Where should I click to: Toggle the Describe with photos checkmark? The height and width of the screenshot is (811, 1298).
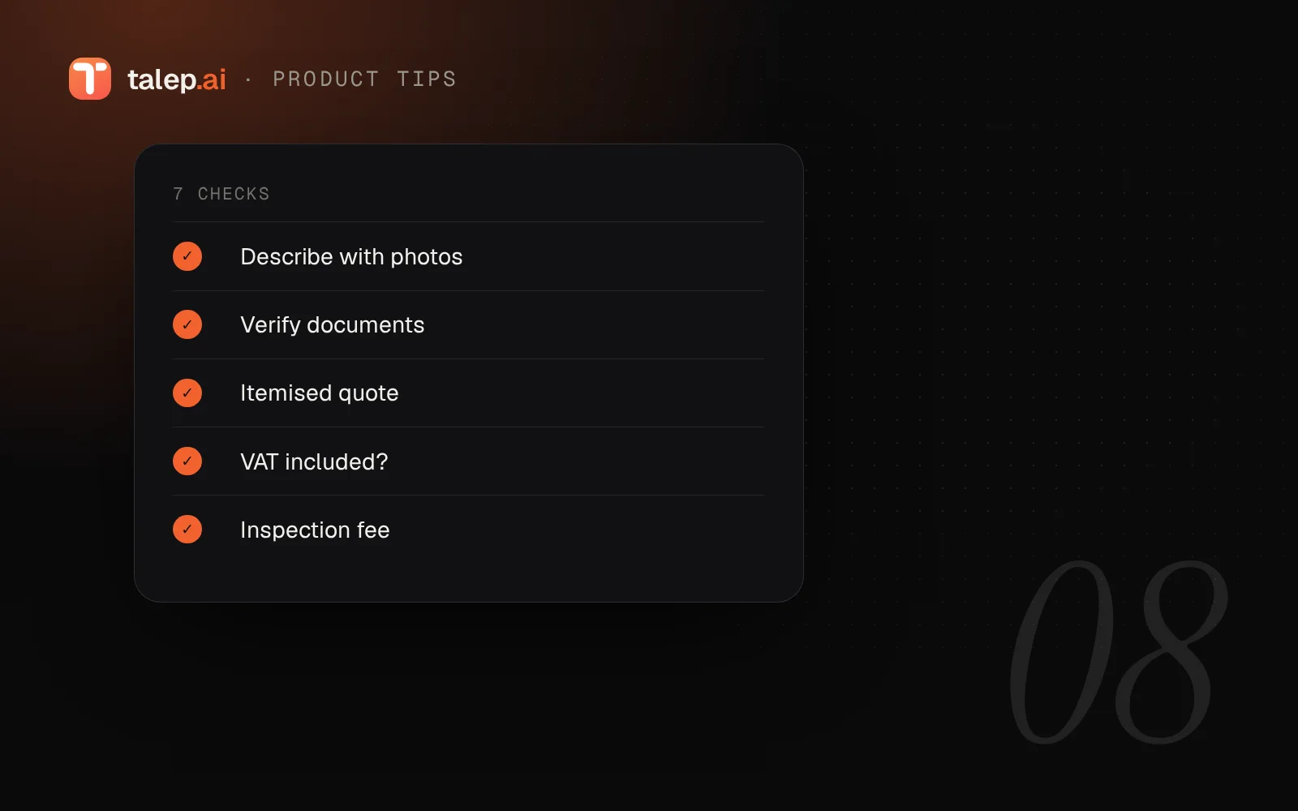pyautogui.click(x=187, y=256)
